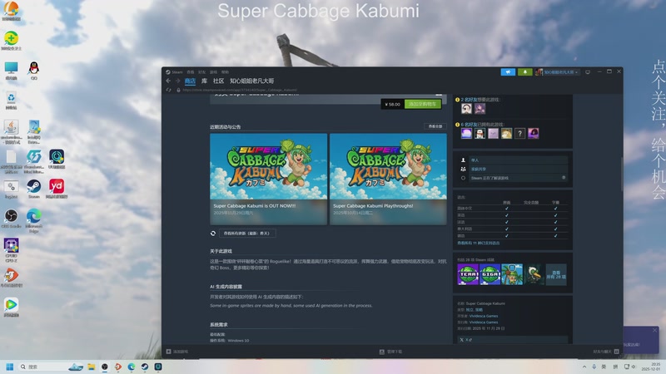Image resolution: width=666 pixels, height=374 pixels.
Task: Switch Steam to Big Picture monitor icon
Action: pyautogui.click(x=588, y=72)
